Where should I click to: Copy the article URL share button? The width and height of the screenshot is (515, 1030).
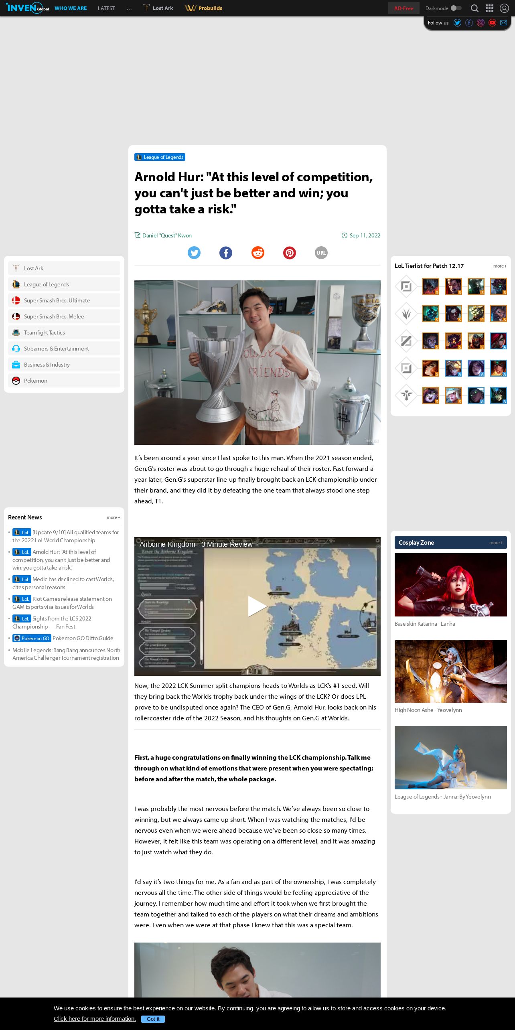[x=321, y=253]
